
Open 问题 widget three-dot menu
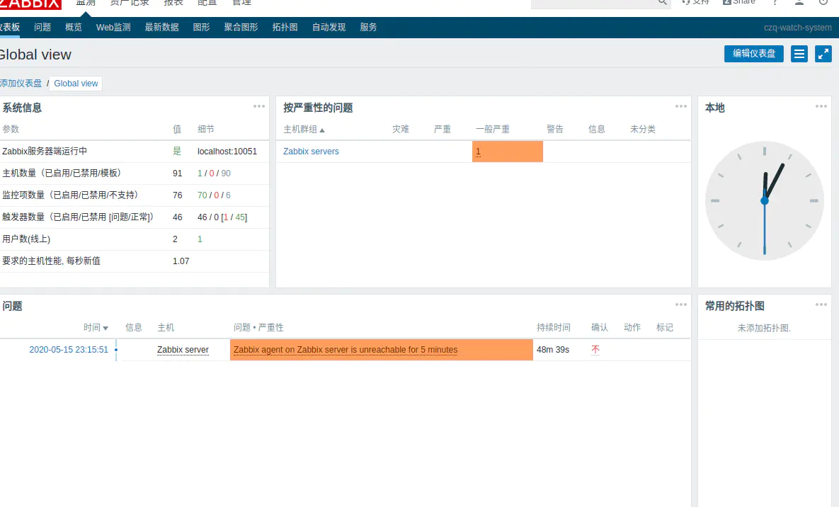click(680, 304)
